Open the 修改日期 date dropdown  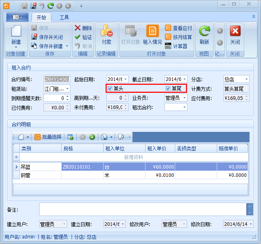point(251,224)
